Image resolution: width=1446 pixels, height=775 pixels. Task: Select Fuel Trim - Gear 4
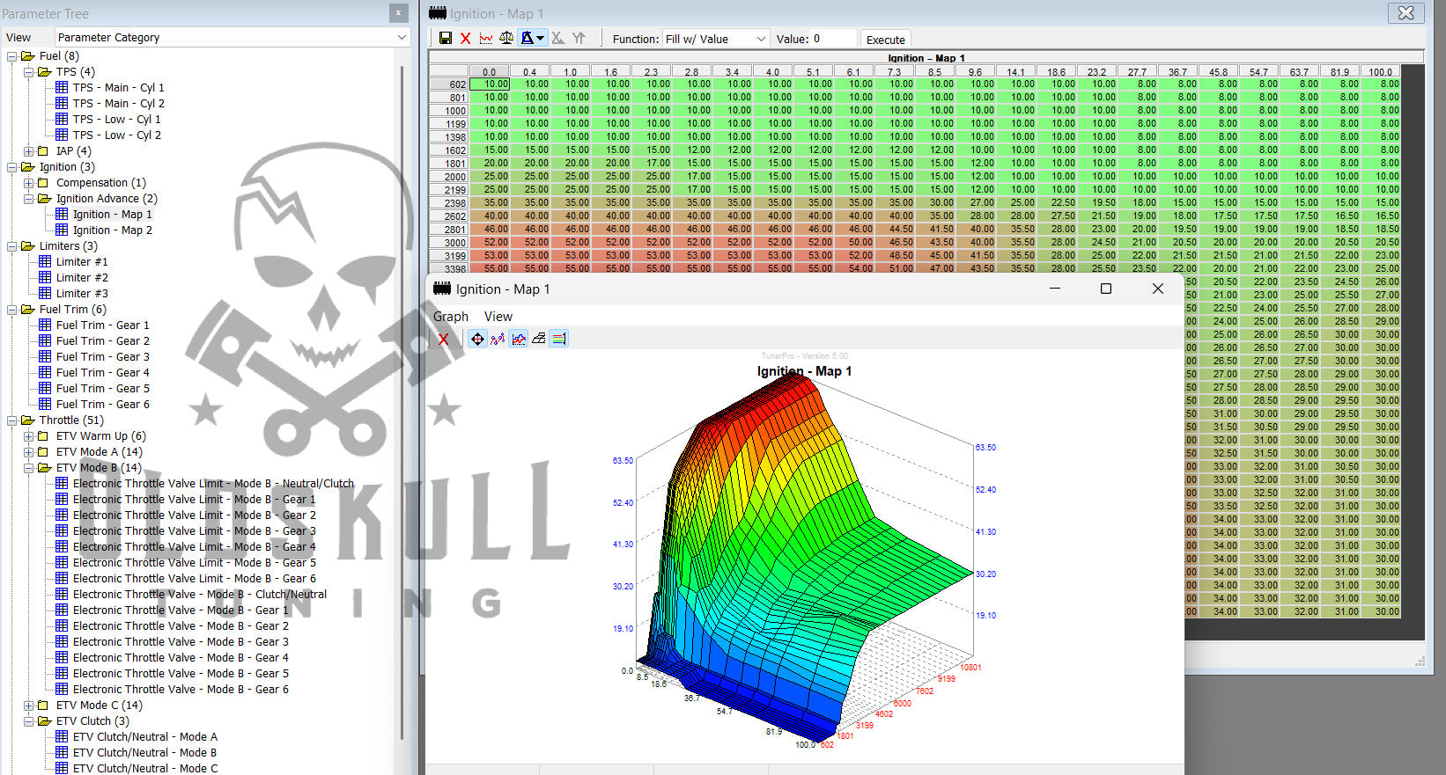[102, 372]
